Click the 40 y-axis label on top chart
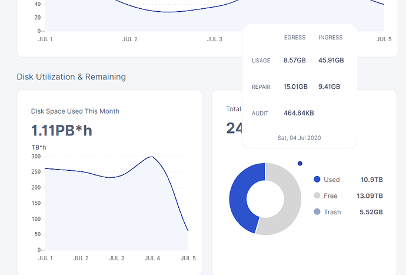This screenshot has height=275, width=406. click(x=38, y=4)
